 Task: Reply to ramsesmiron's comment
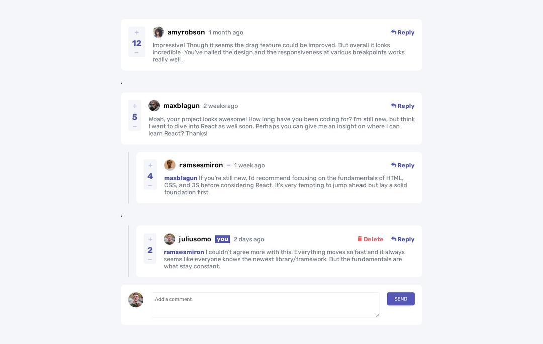point(403,165)
